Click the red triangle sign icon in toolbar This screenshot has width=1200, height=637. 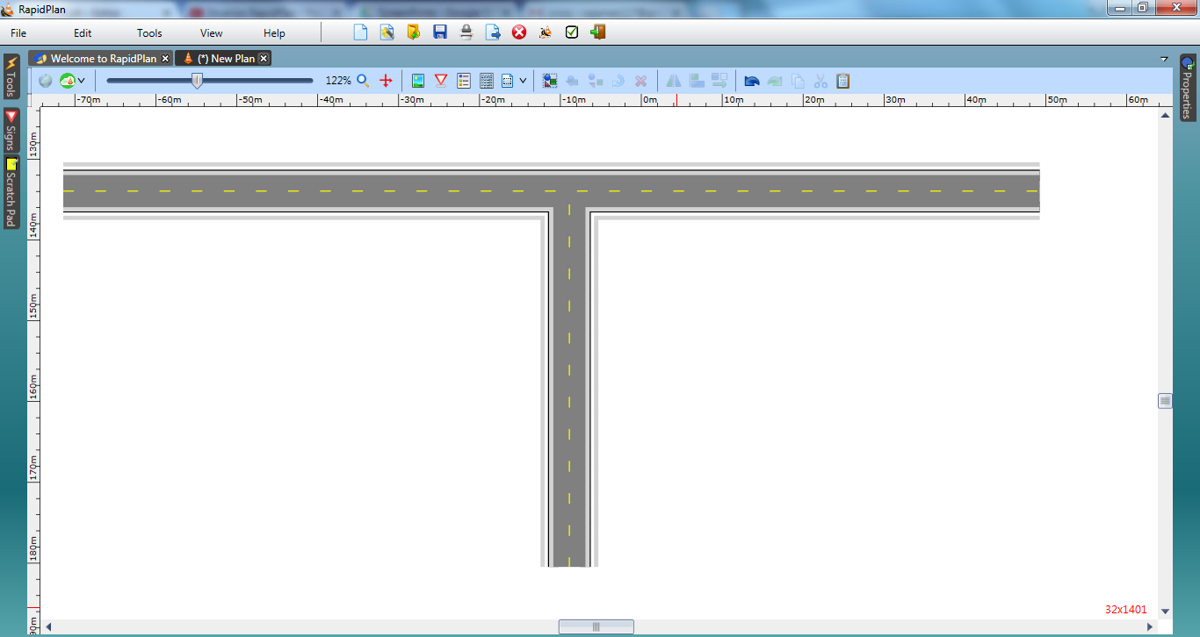(441, 81)
